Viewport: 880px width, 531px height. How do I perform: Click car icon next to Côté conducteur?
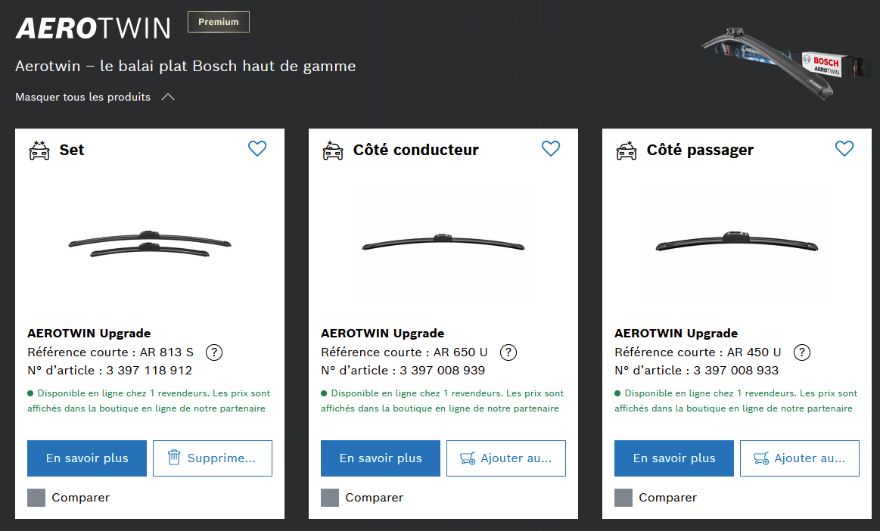pyautogui.click(x=332, y=150)
